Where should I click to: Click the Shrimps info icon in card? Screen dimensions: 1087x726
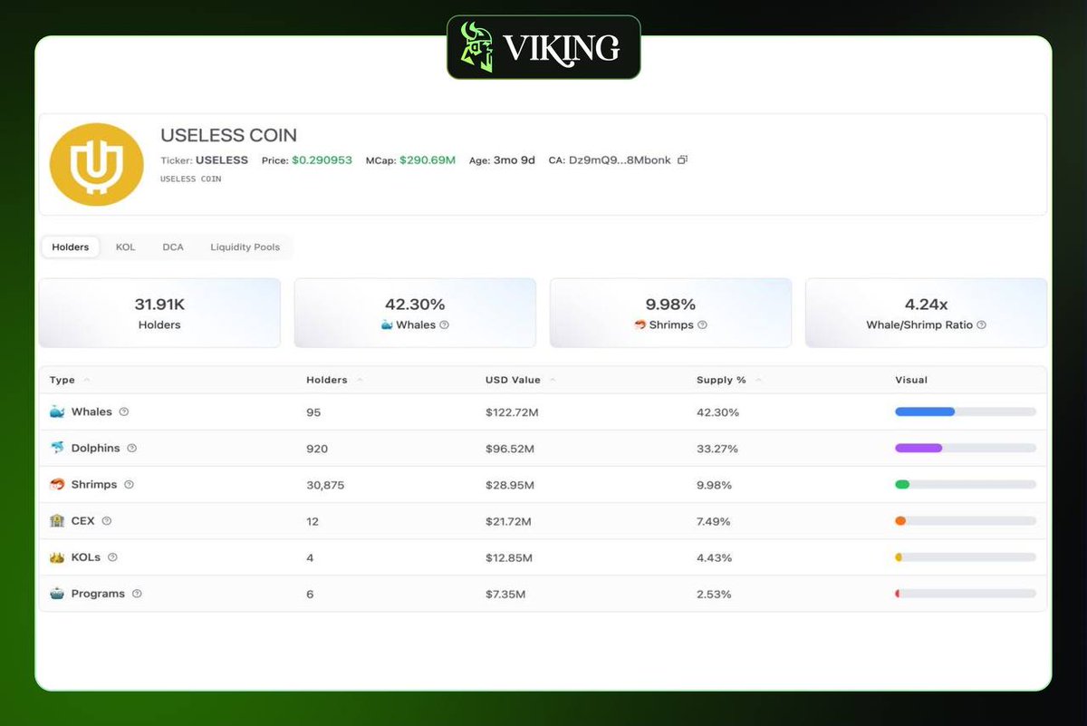pyautogui.click(x=702, y=324)
